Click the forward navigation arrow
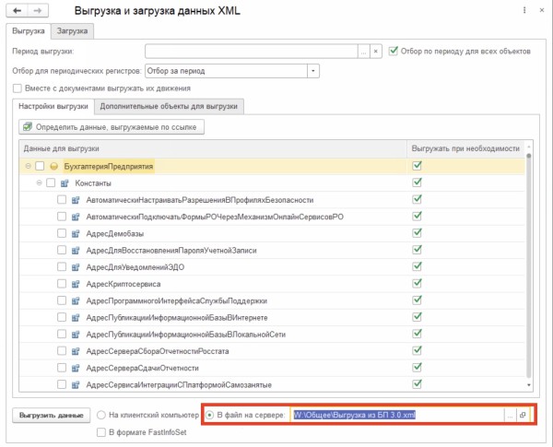553x447 pixels. [37, 12]
